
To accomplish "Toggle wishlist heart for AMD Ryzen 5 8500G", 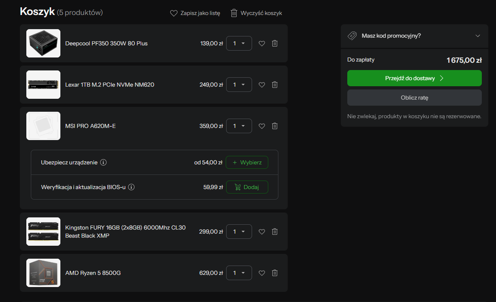I will point(262,273).
